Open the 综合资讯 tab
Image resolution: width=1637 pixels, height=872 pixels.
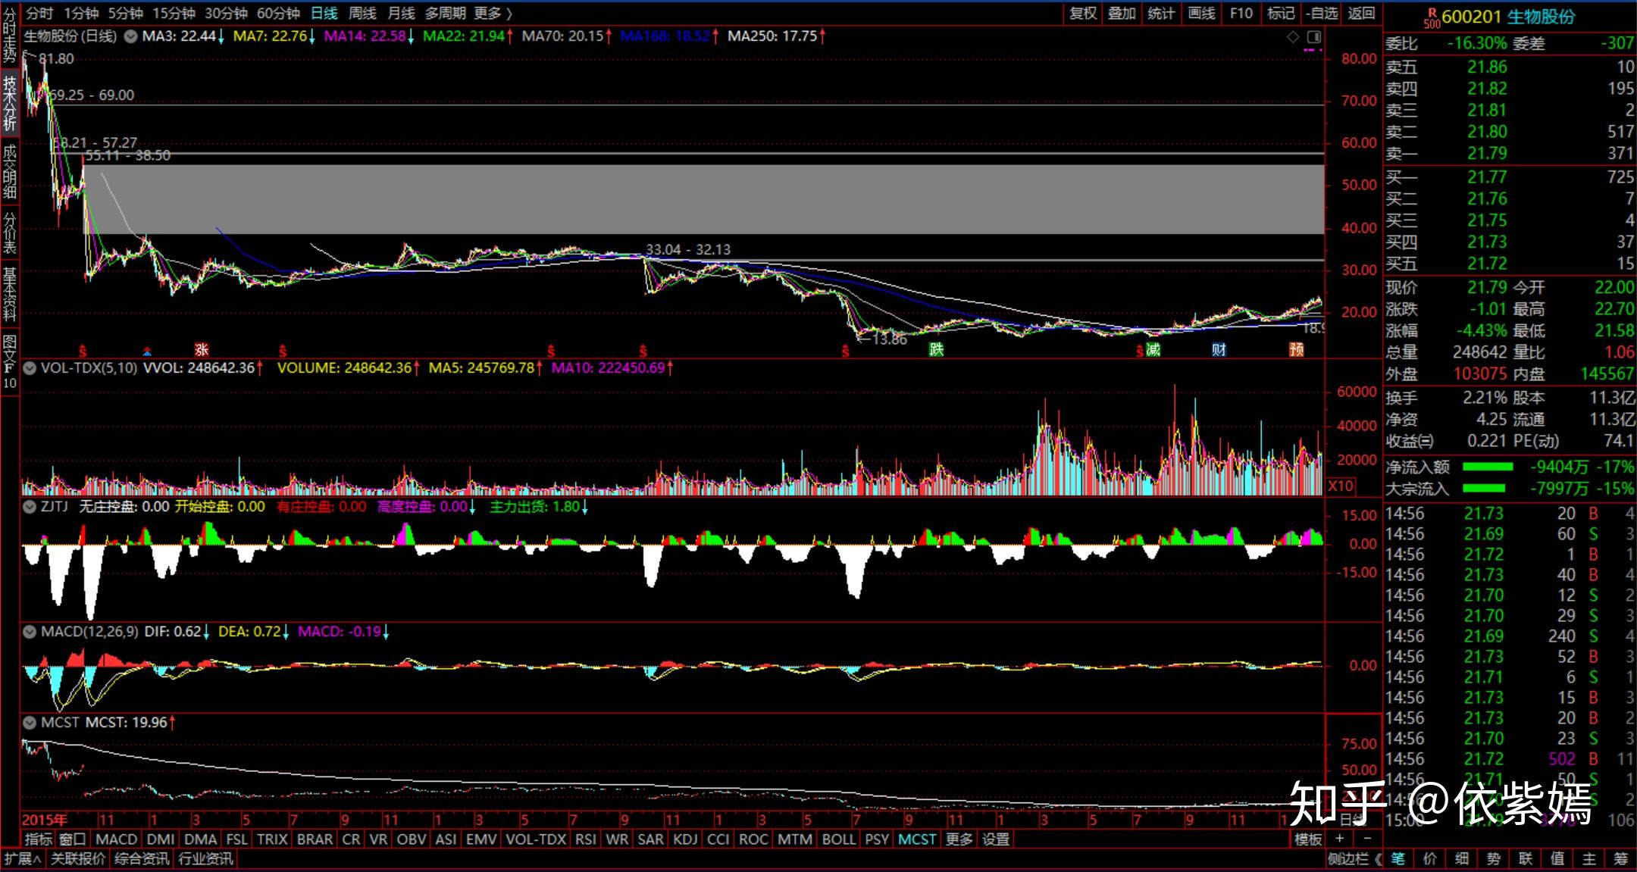pyautogui.click(x=142, y=859)
